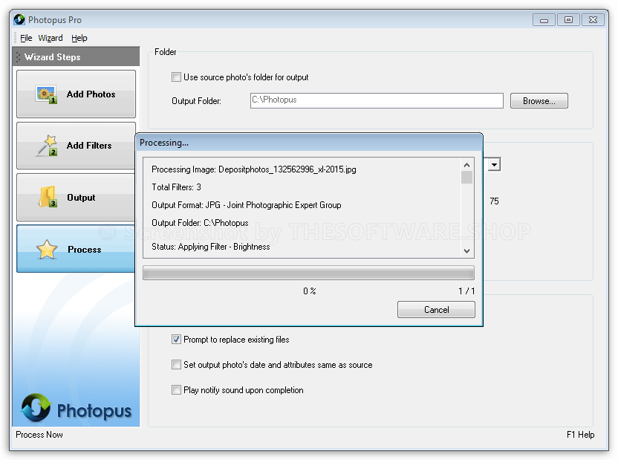Viewport: 618px width, 460px height.
Task: Click the Photopus Pro title bar icon
Action: 19,20
